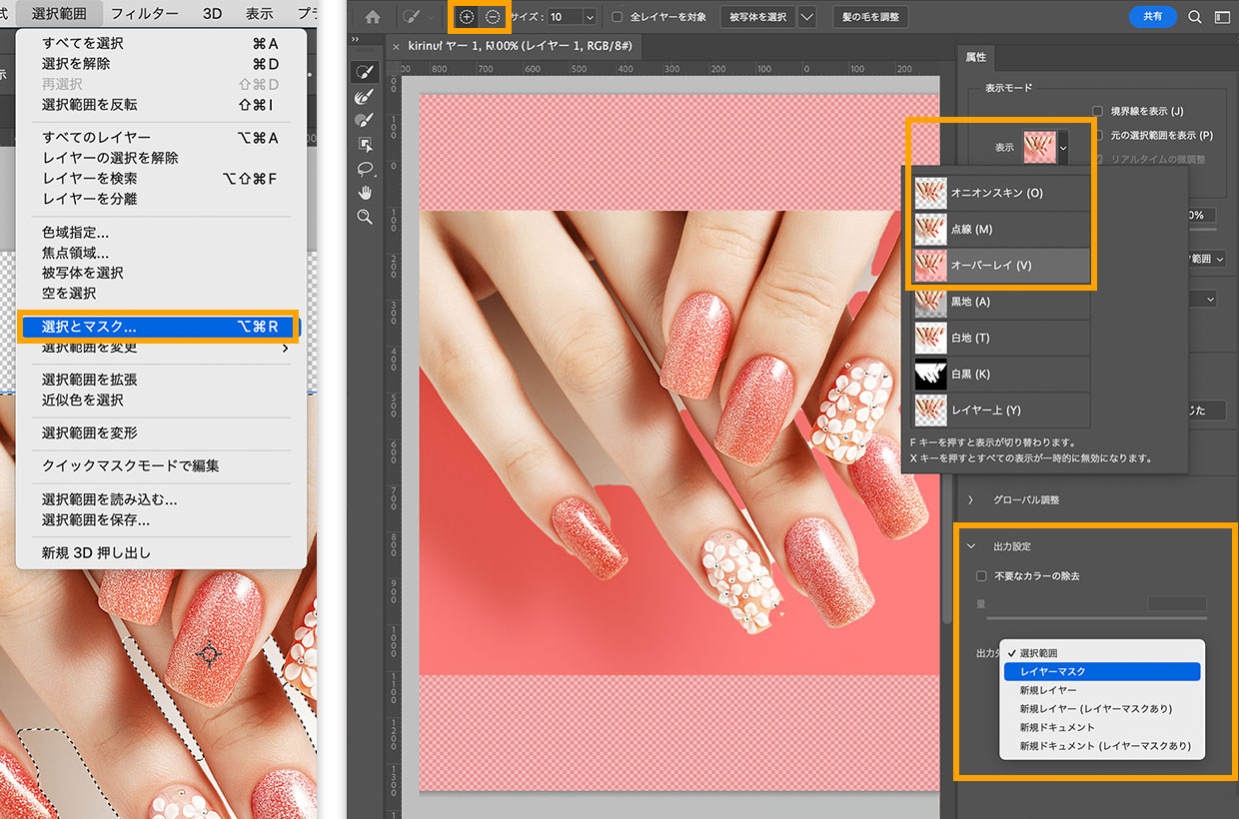Image resolution: width=1239 pixels, height=819 pixels.
Task: Open the 被写体を選択 options arrow
Action: coord(807,17)
